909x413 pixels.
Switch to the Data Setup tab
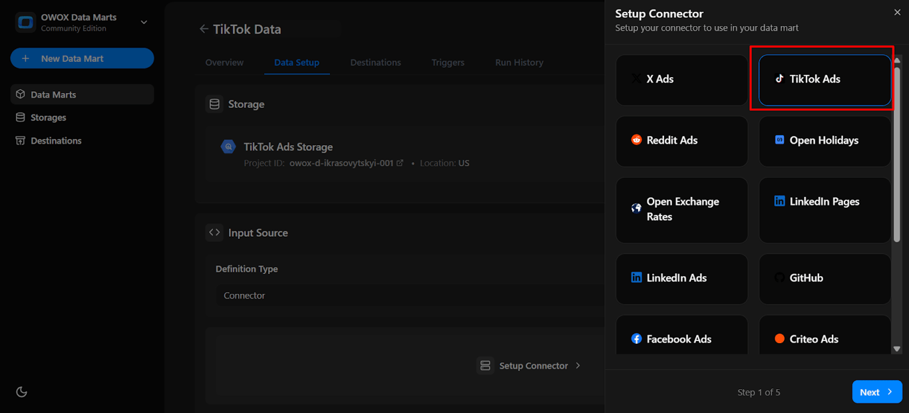click(x=297, y=63)
